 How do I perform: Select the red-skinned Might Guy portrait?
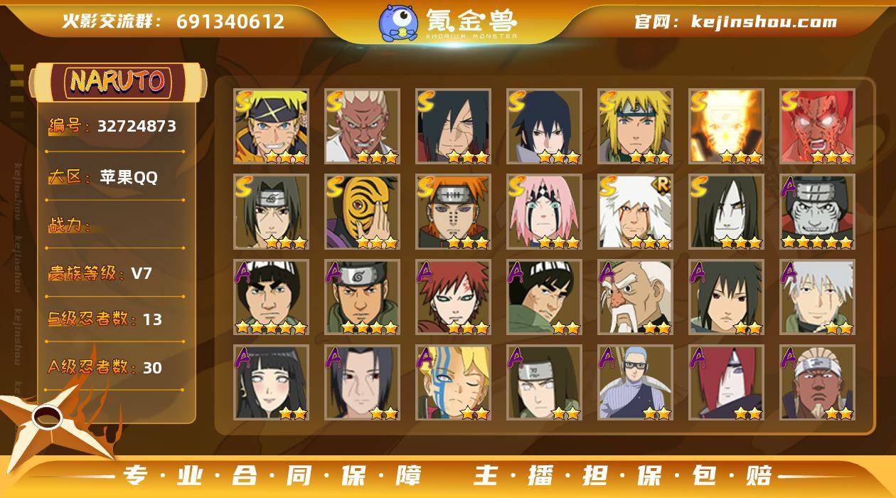tap(817, 127)
